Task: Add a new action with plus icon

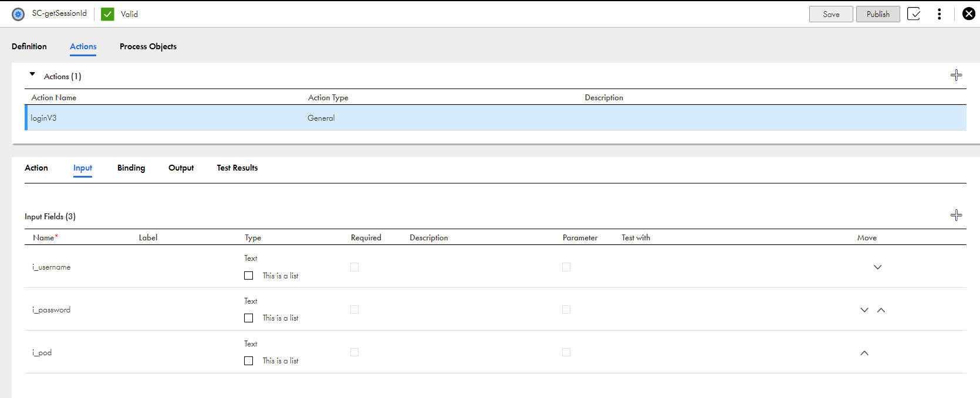Action: click(957, 75)
